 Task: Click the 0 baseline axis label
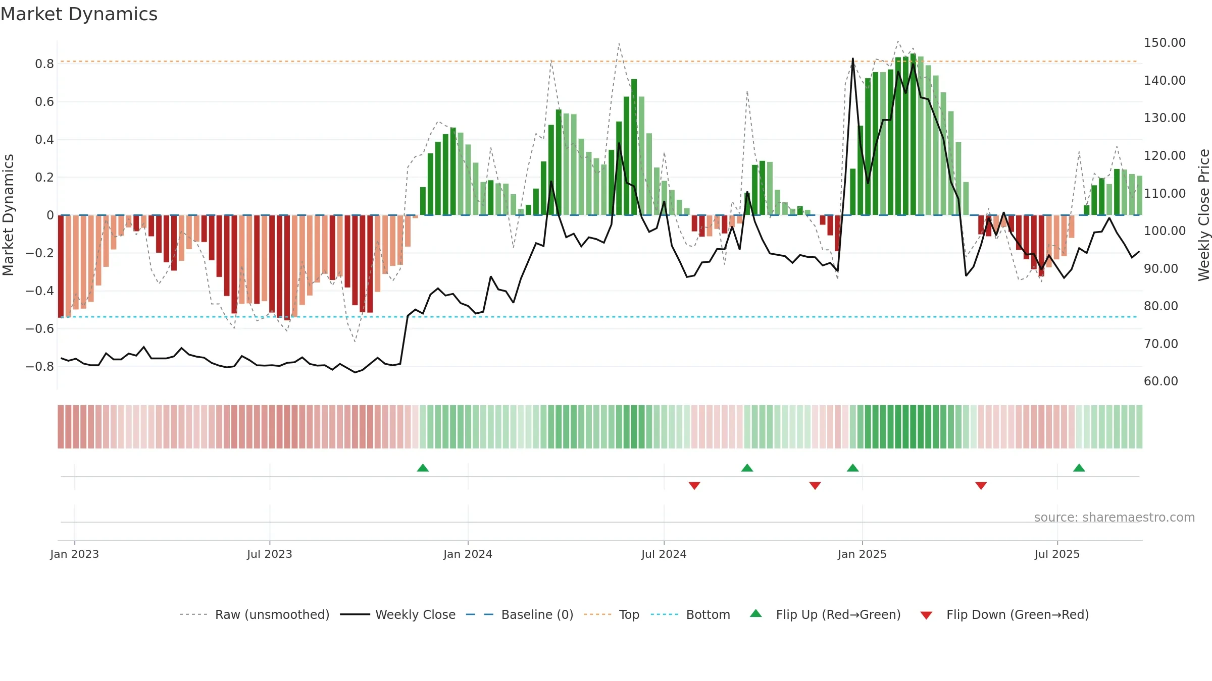[x=50, y=215]
